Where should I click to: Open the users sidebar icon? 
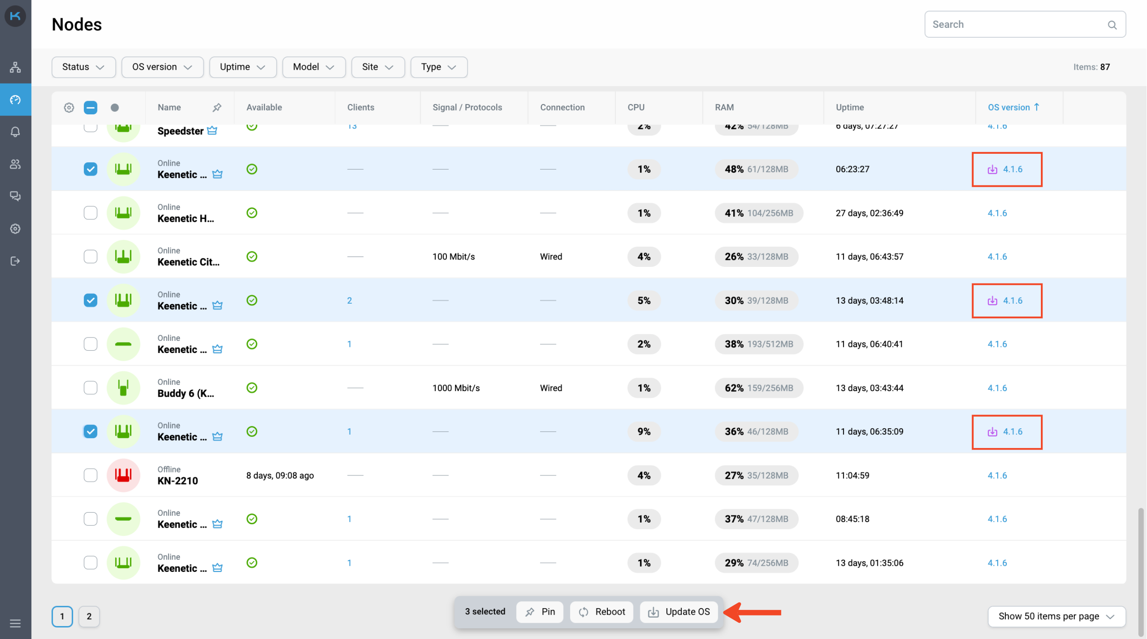tap(15, 164)
